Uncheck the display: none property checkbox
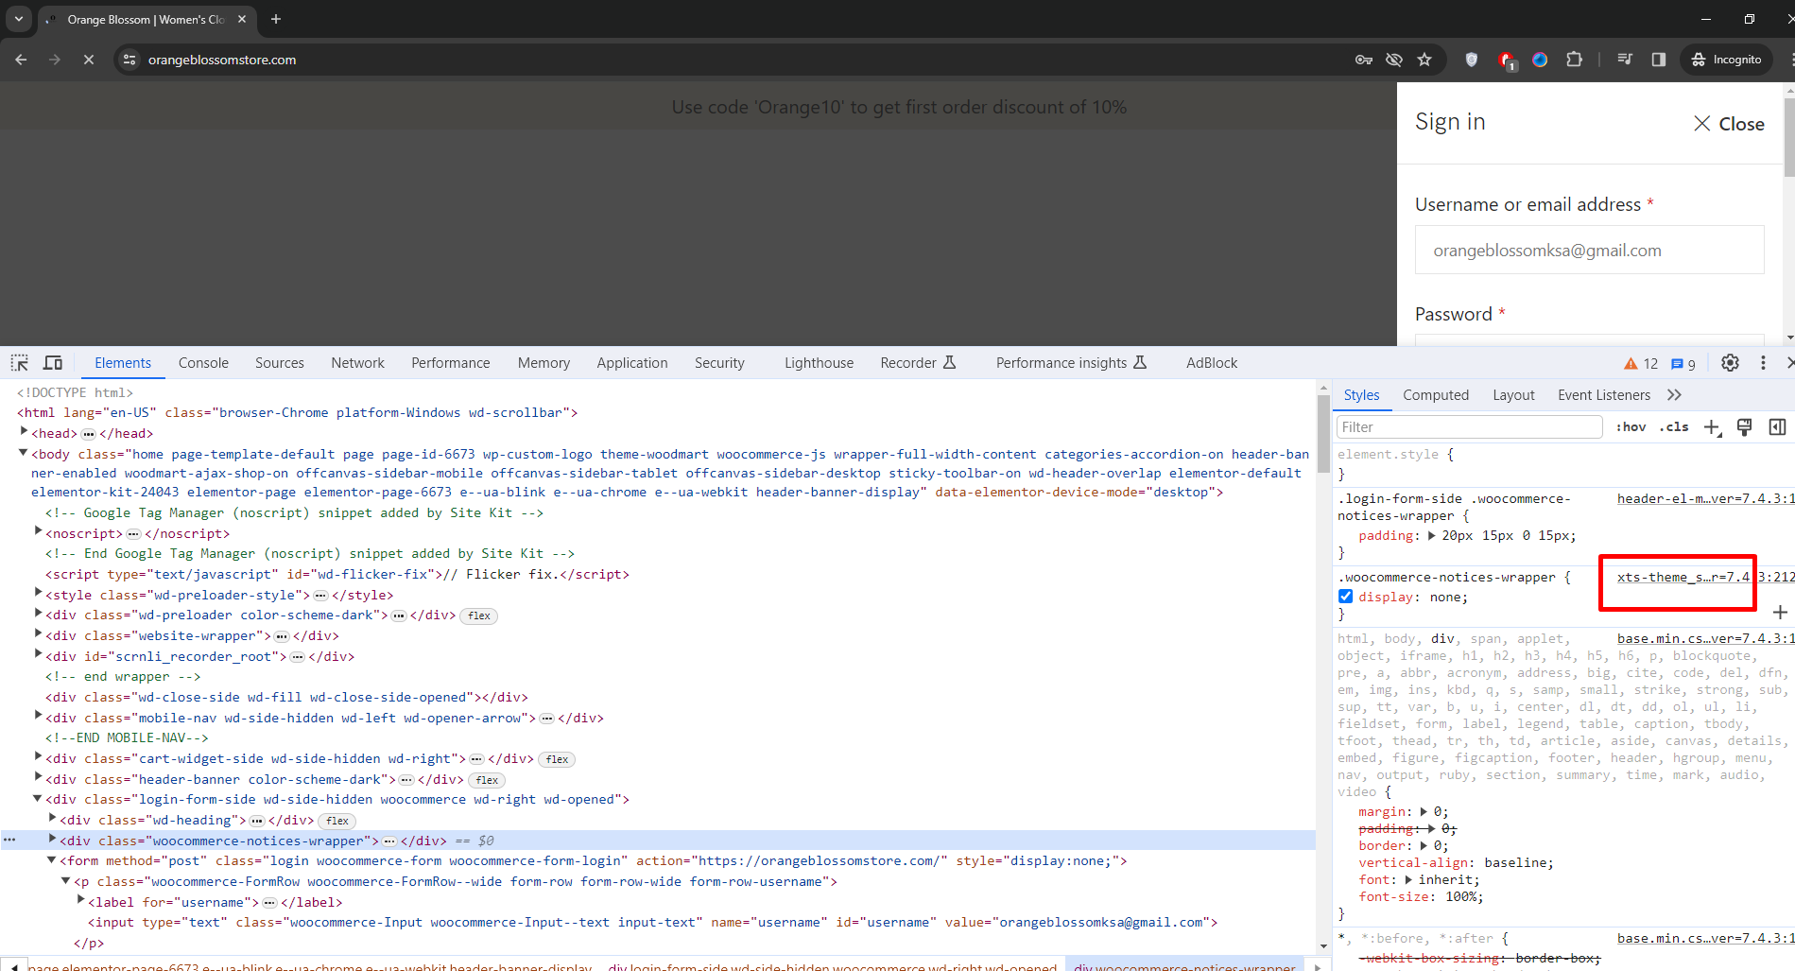Image resolution: width=1795 pixels, height=971 pixels. point(1346,597)
